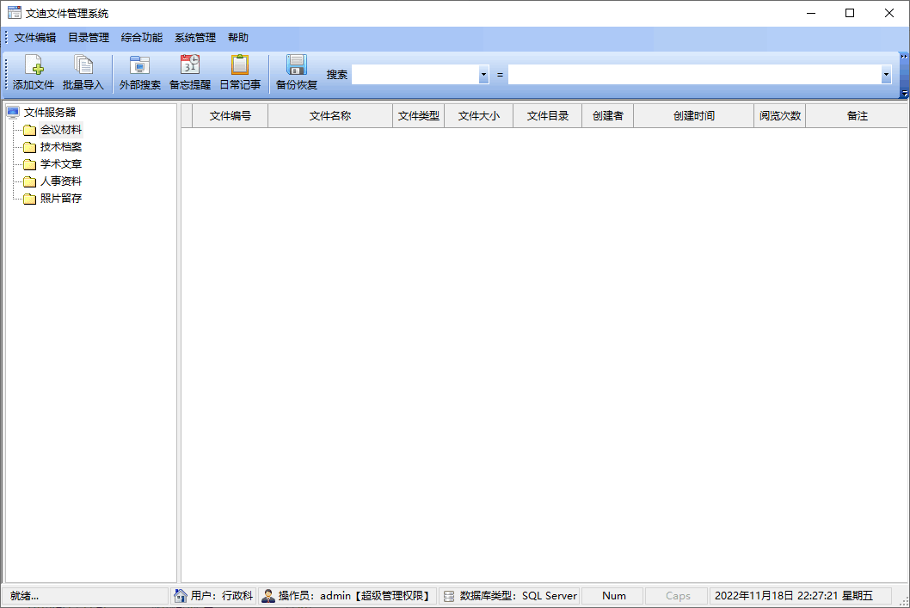910x608 pixels.
Task: Sort by the 文件名称 column header
Action: pos(330,116)
